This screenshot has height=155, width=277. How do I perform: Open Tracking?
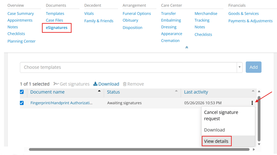pos(202,20)
